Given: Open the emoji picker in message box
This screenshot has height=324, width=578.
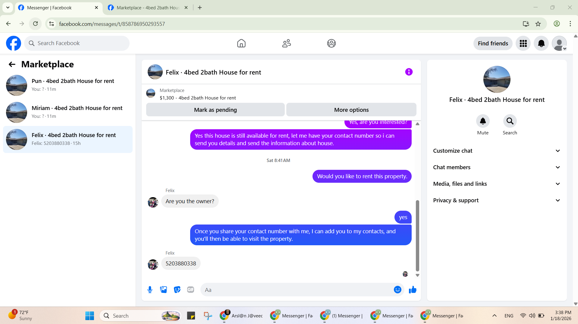Looking at the screenshot, I should click(x=397, y=290).
